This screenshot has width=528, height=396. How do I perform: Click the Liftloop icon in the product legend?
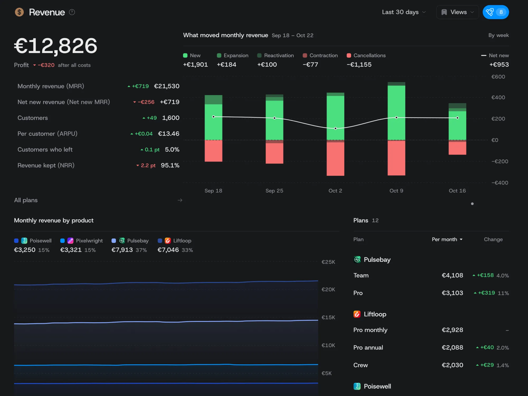pos(168,241)
